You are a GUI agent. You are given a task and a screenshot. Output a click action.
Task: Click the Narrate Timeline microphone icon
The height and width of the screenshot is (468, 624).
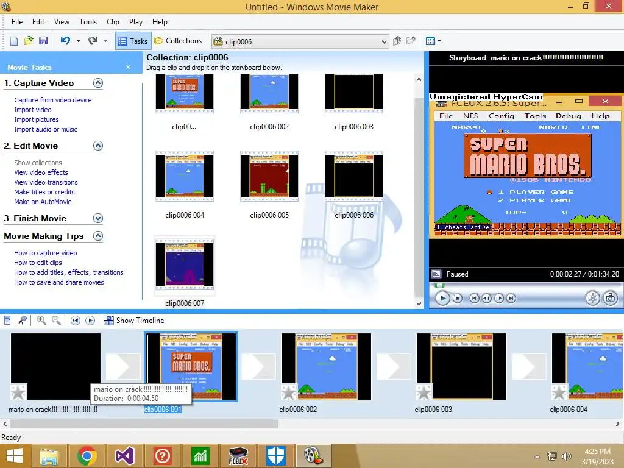[23, 321]
